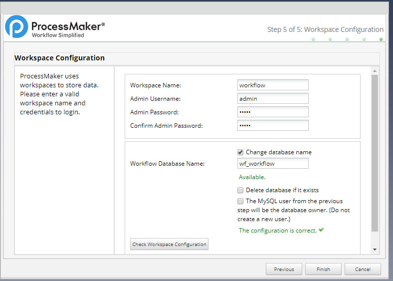Screen dimensions: 393x281
Task: Click 'The configuration is correct.' message
Action: [278, 231]
